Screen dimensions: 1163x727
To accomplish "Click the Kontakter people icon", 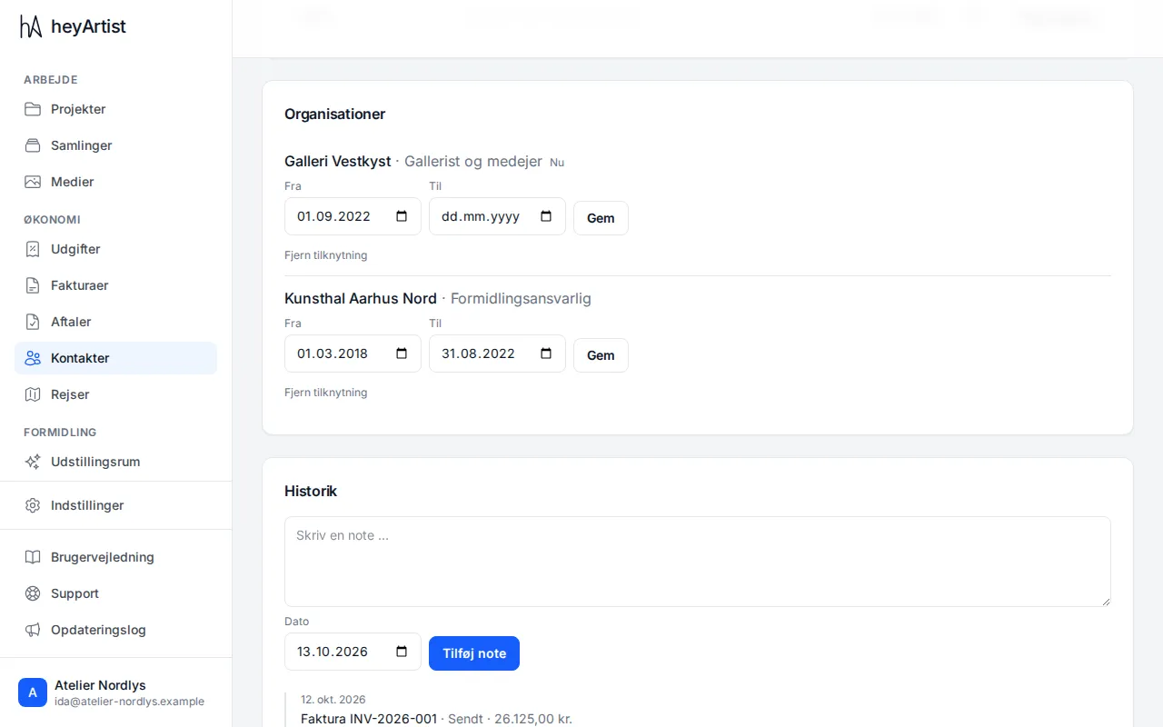I will 33,358.
